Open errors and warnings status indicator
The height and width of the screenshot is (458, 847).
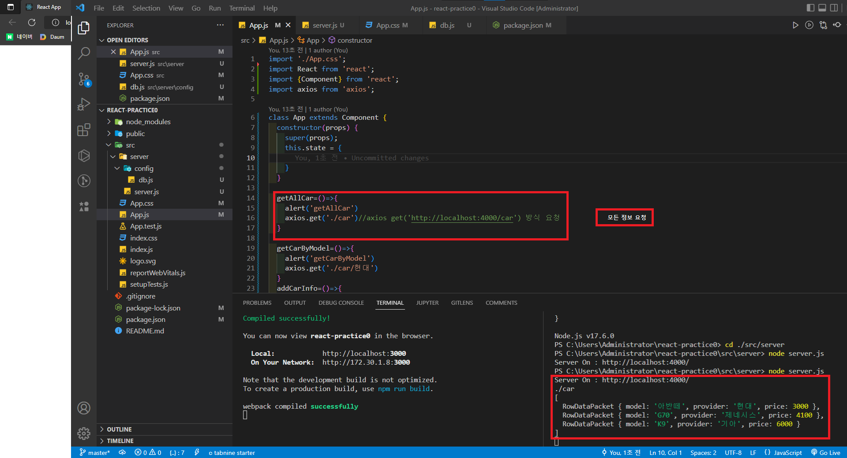click(x=148, y=453)
